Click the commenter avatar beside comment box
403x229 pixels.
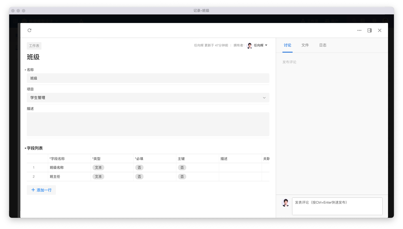pyautogui.click(x=285, y=203)
